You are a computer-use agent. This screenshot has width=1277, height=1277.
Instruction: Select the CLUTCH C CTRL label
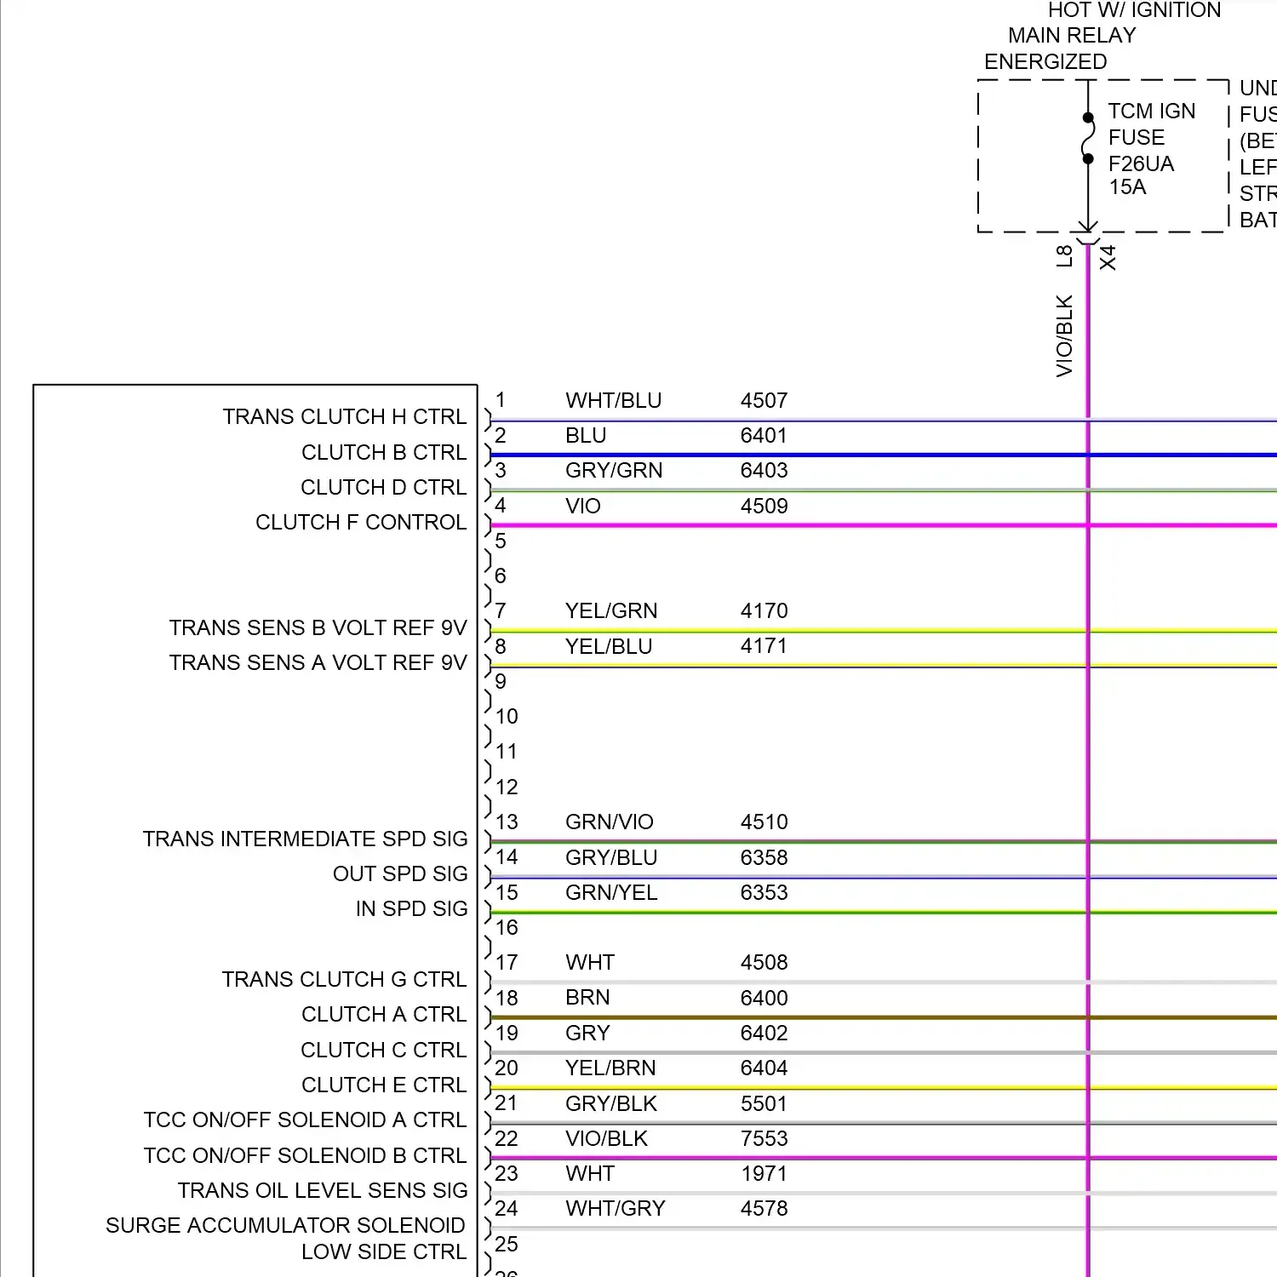[x=384, y=1050]
